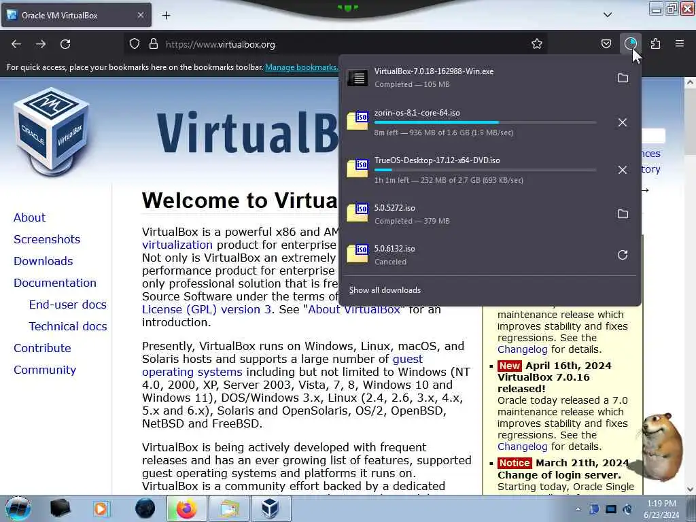Open End-user docs link
Viewport: 696px width, 522px height.
67,304
